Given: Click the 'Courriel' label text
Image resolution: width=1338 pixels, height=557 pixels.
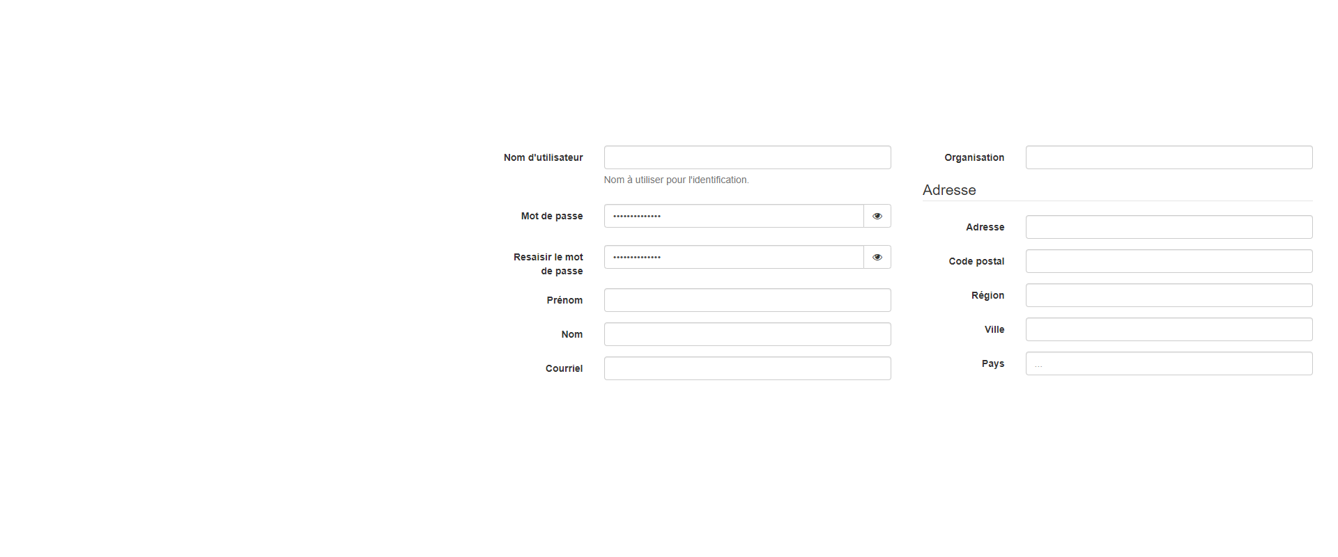Looking at the screenshot, I should point(564,368).
